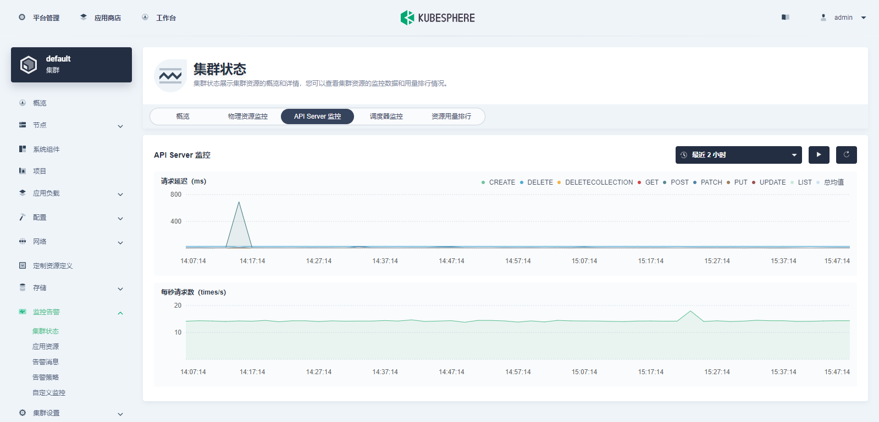Toggle 总均值 series in legend
The image size is (879, 422).
click(x=830, y=182)
